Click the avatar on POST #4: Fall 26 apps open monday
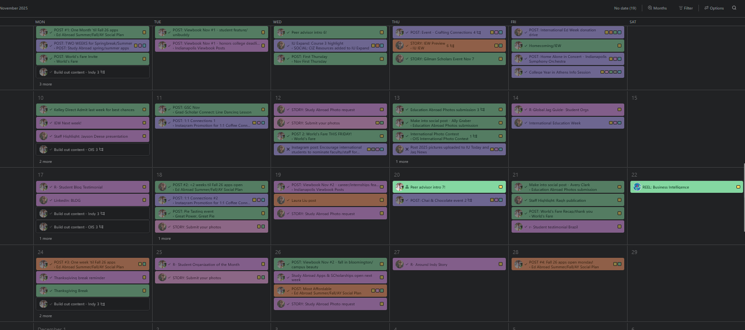Screen dimensions: 745x330 coord(518,264)
